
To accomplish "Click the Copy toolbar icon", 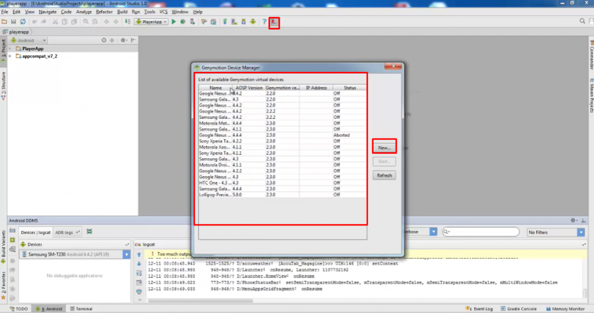I will [65, 21].
